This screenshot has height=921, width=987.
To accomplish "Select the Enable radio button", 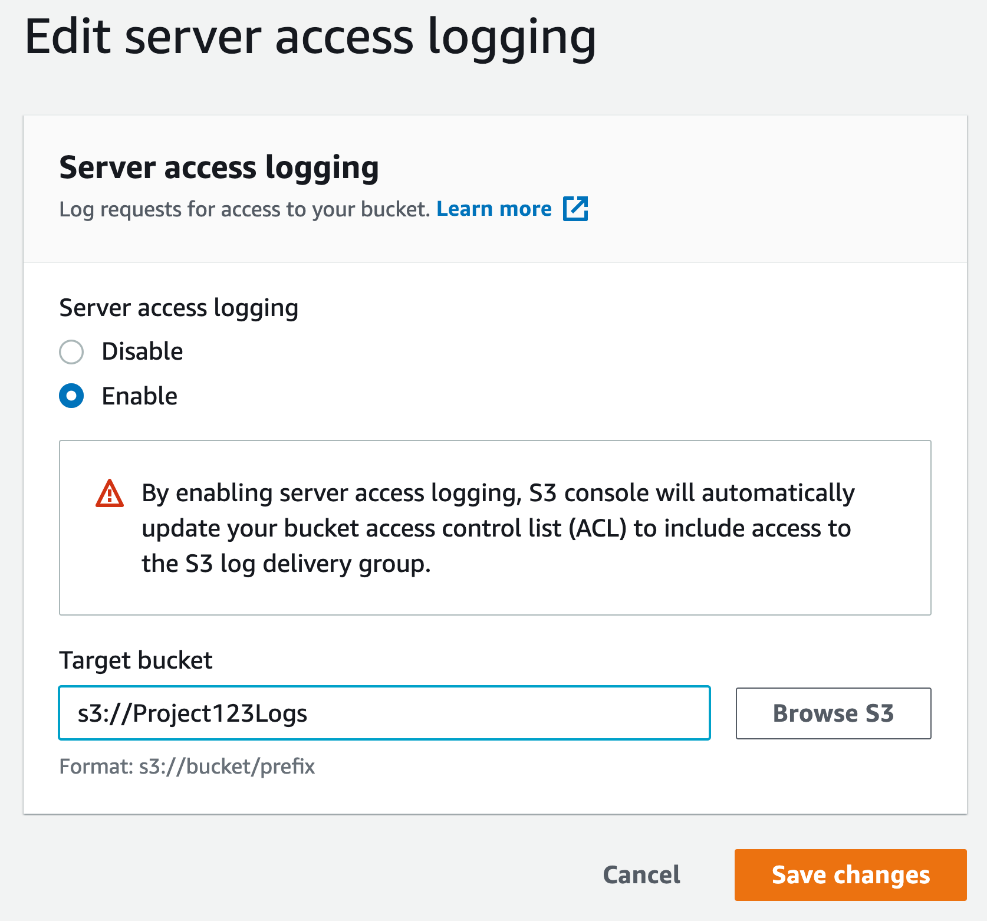I will tap(71, 396).
